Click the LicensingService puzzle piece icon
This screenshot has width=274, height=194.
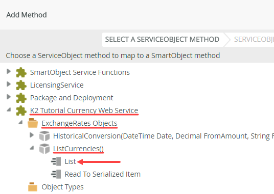coord(21,85)
